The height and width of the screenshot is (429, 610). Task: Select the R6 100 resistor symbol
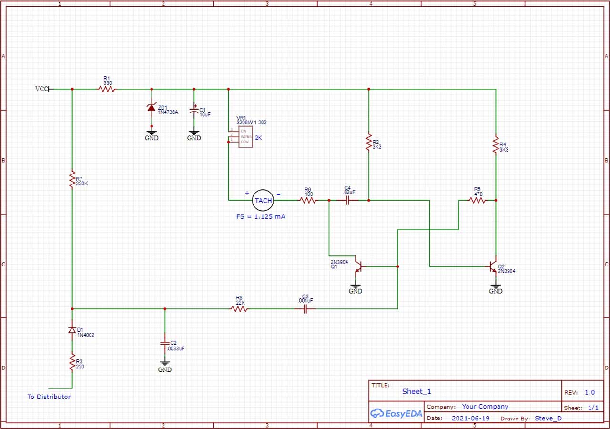[308, 201]
